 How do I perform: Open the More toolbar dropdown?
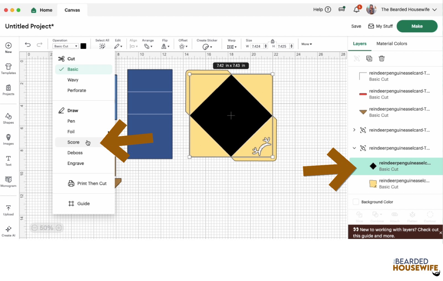[307, 44]
